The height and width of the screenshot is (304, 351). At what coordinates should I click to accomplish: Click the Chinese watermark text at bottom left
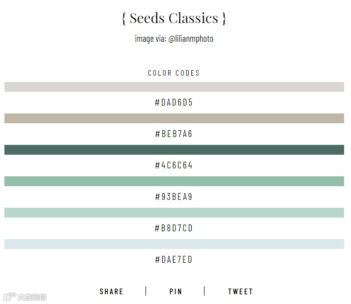(32, 297)
